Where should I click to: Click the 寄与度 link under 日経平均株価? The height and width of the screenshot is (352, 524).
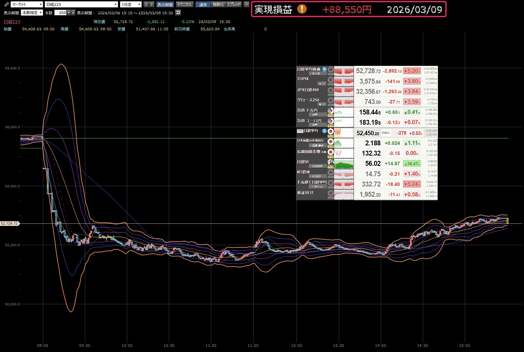point(316,73)
